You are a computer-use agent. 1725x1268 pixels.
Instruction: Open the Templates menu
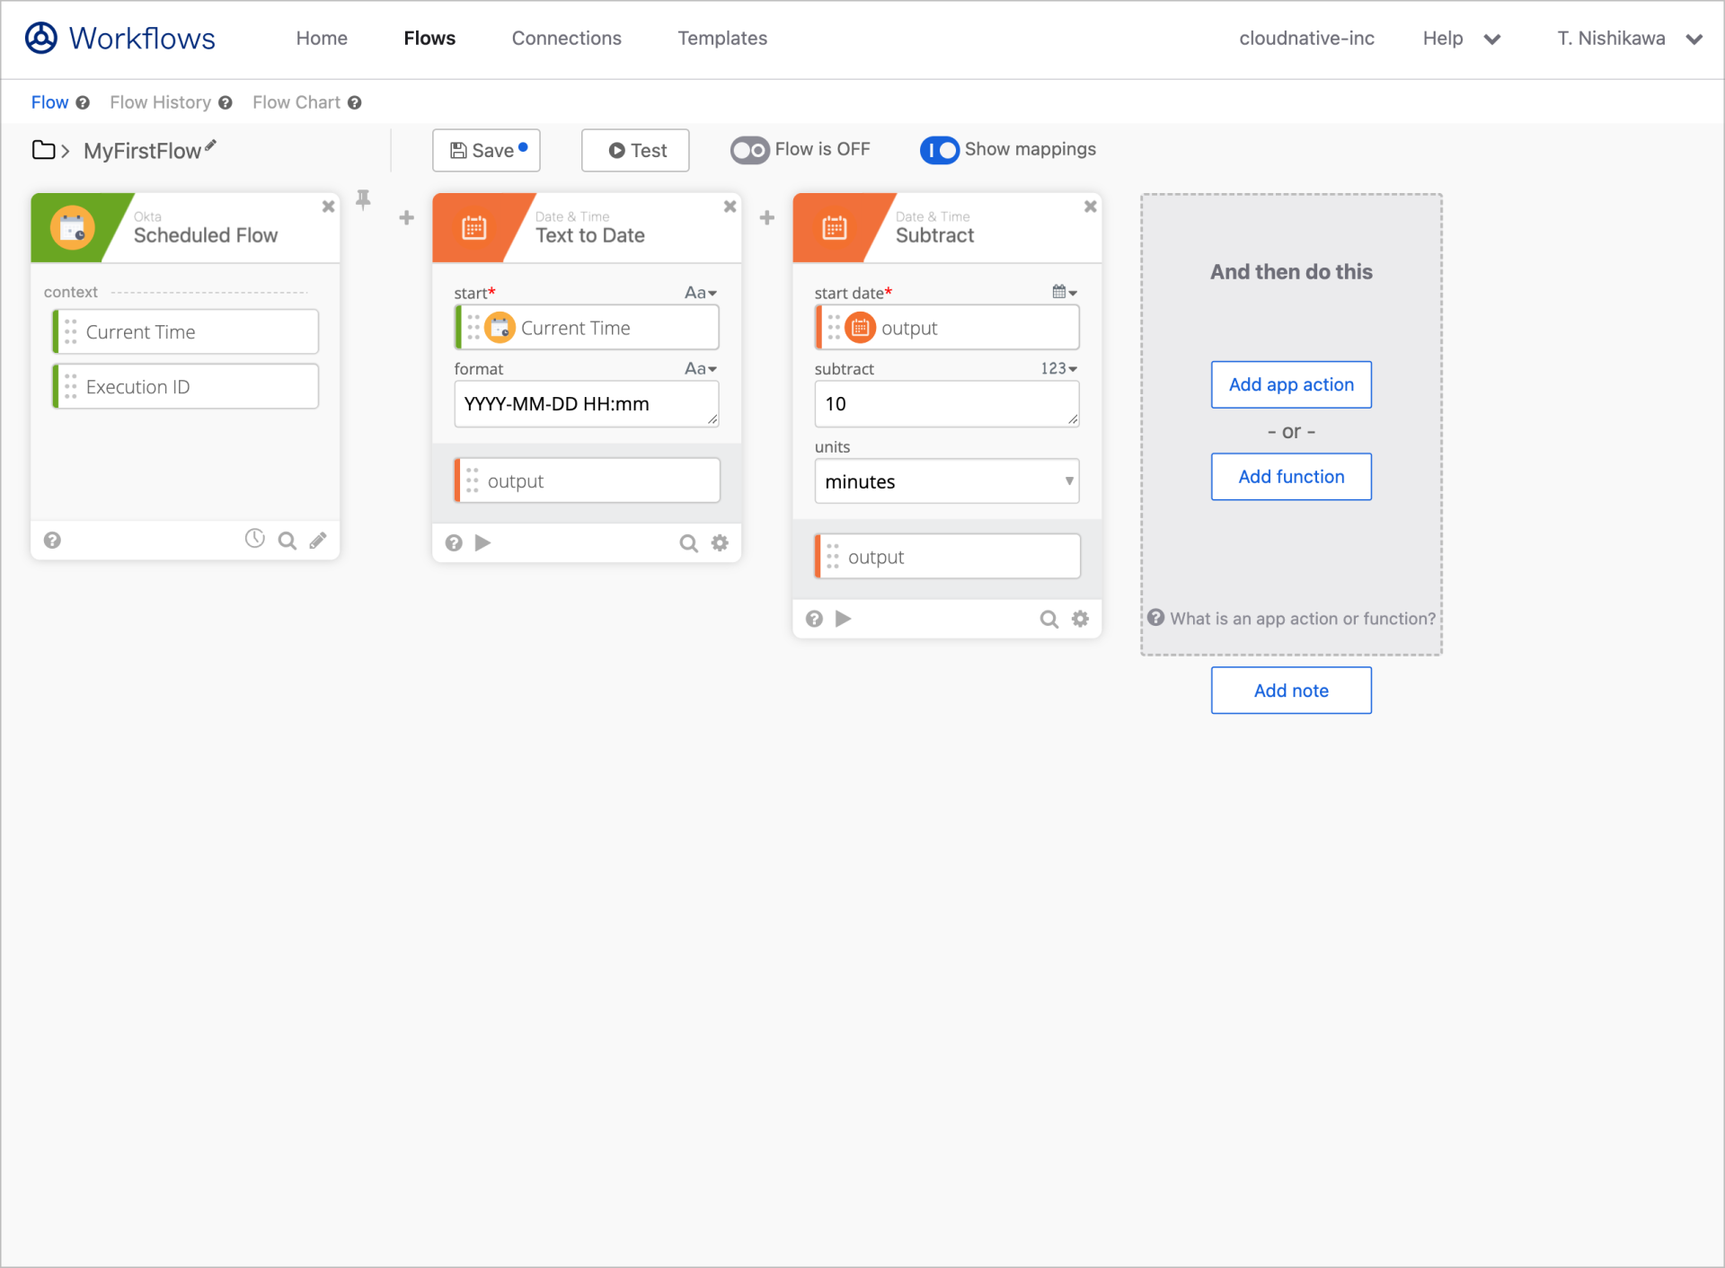point(722,39)
